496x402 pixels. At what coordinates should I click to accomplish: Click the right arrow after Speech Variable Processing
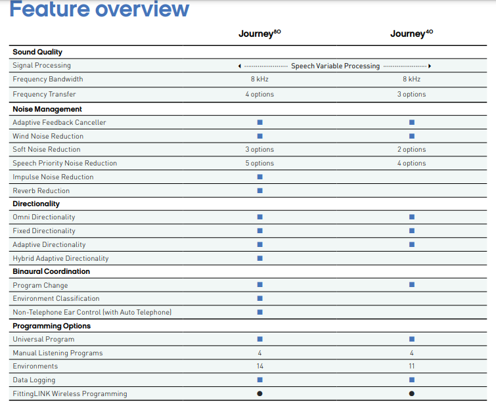pos(430,66)
